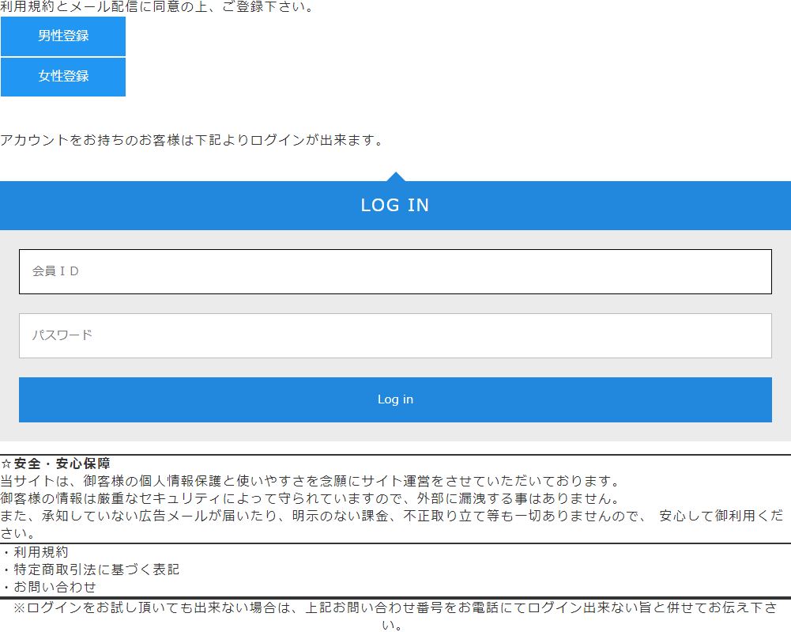
Task: Click the ☆安全・安心保障 heading text
Action: 55,464
